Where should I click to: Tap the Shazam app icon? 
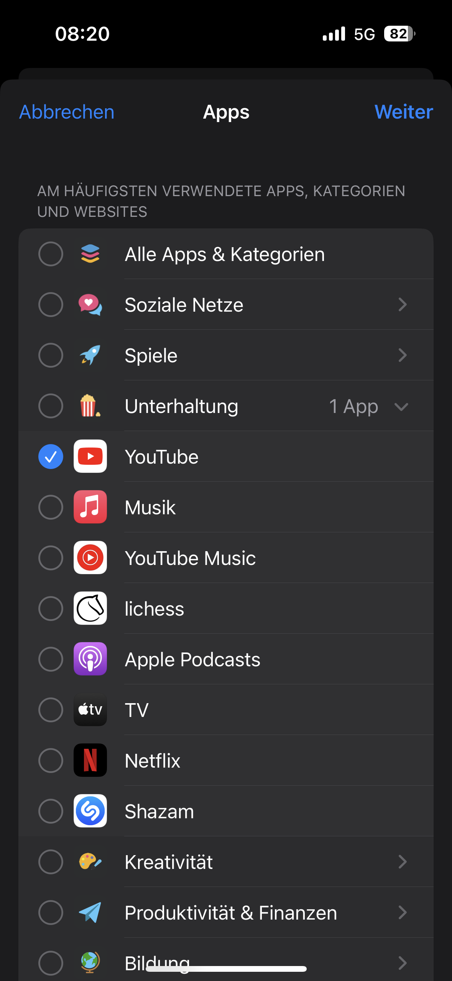[x=90, y=811]
